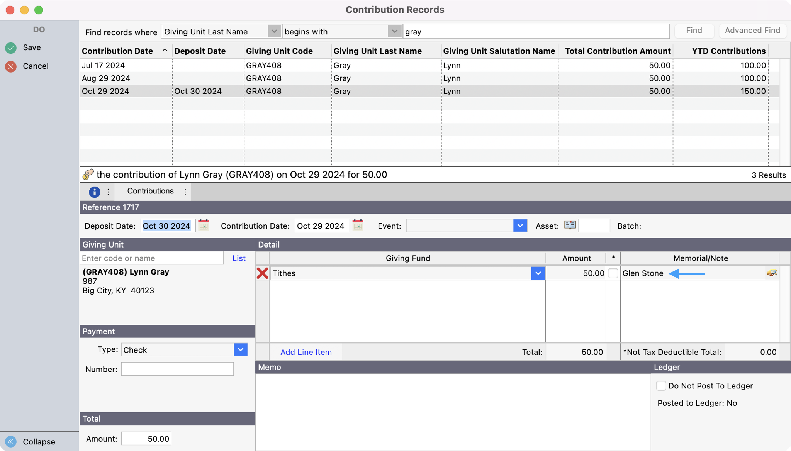Viewport: 791px width, 451px height.
Task: Toggle the not tax deductible checkbox for Tithes
Action: click(x=613, y=273)
